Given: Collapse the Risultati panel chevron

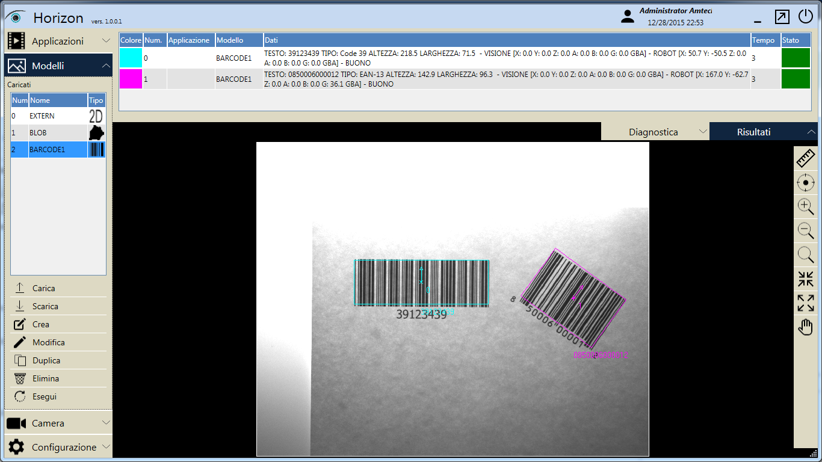Looking at the screenshot, I should coord(811,132).
